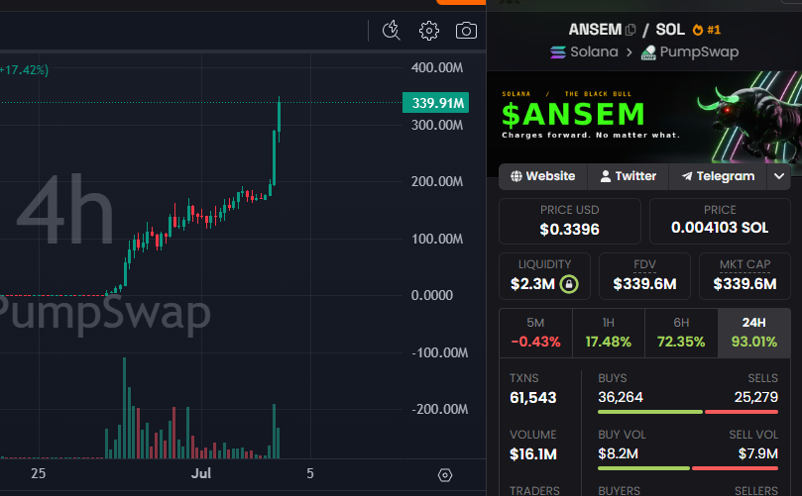Open the quick search lightning icon
The image size is (802, 496).
(392, 31)
